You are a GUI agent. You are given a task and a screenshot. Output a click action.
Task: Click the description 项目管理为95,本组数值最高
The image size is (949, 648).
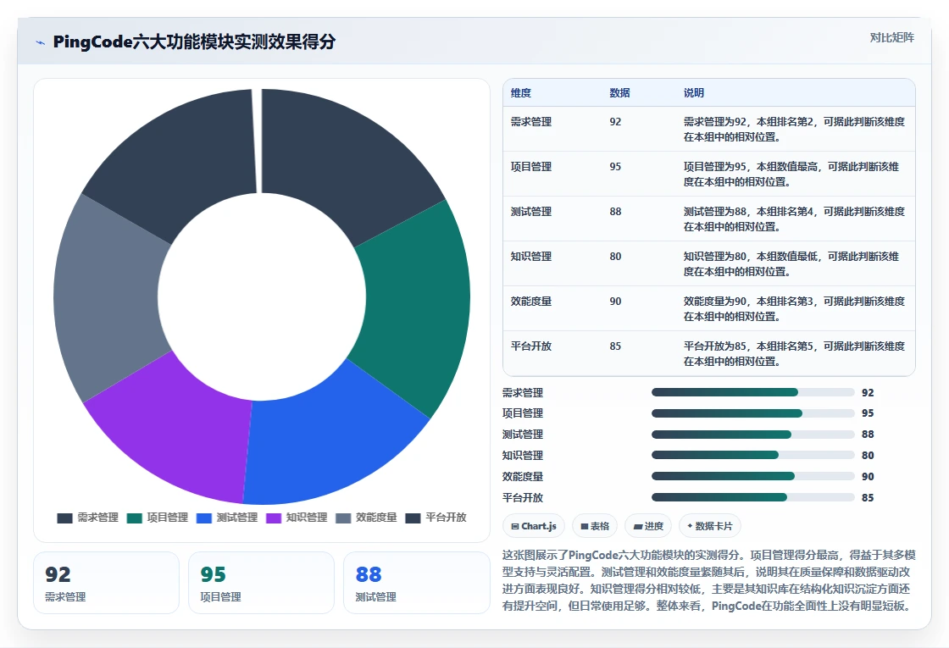tap(791, 174)
